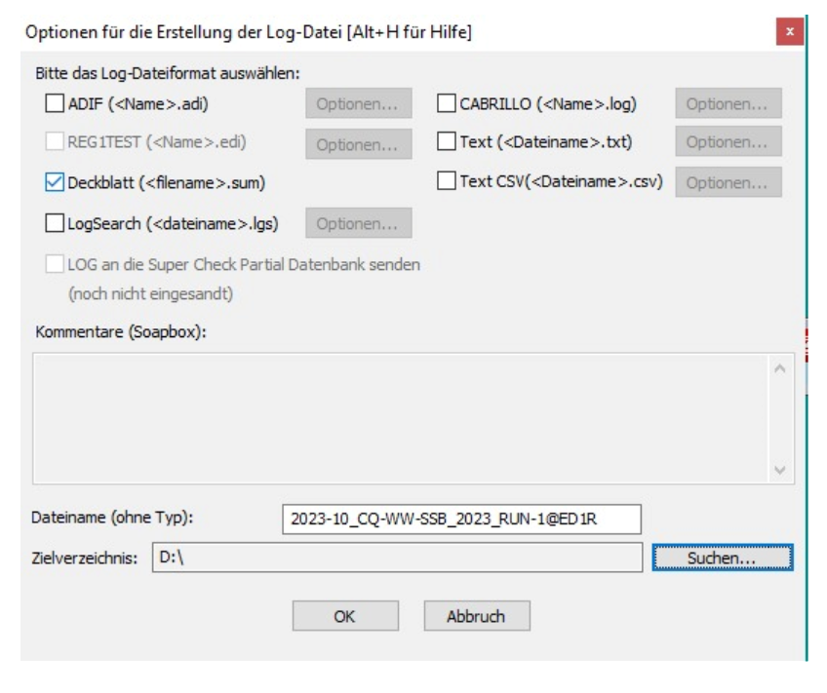Tick the LogSearch (.lgs) checkbox

54,224
